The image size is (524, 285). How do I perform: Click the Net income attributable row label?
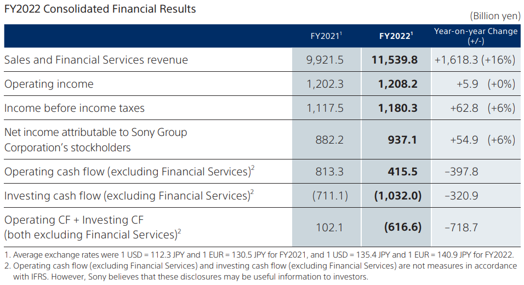(95, 140)
